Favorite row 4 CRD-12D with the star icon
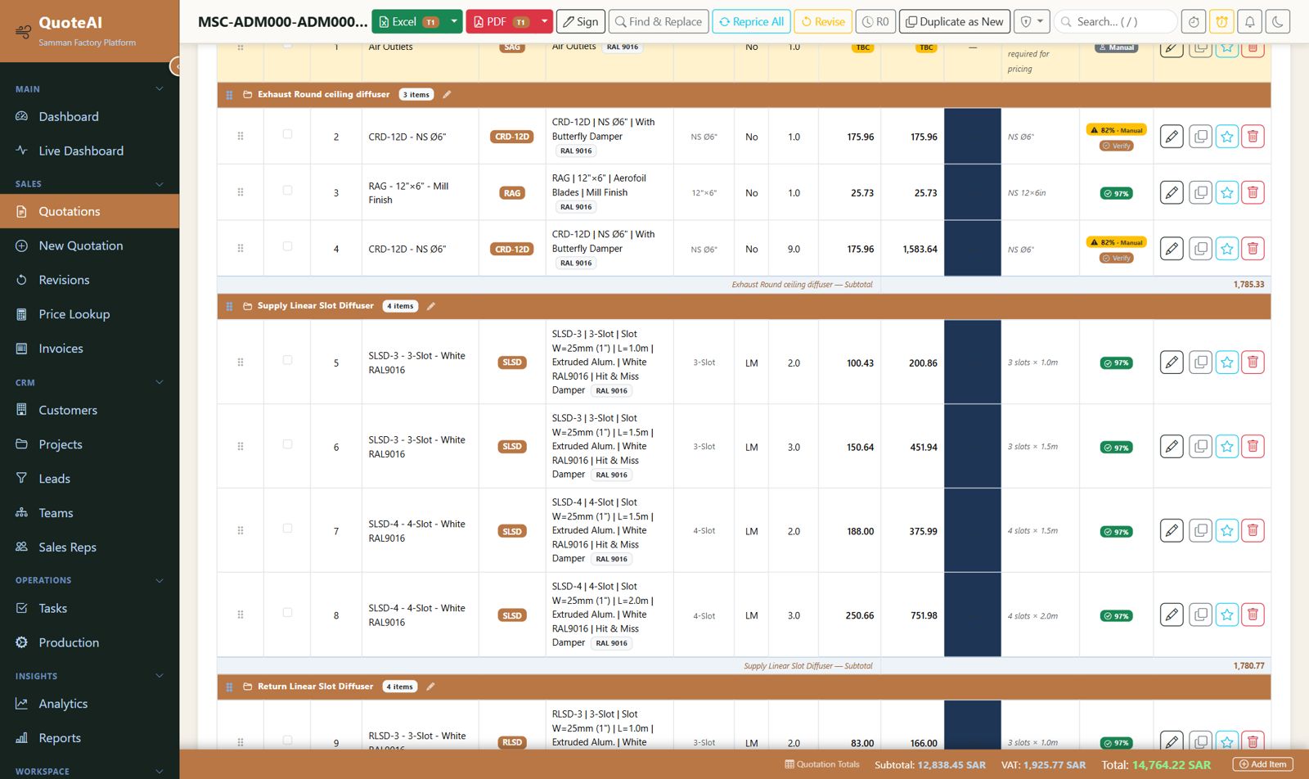Viewport: 1309px width, 779px height. pos(1227,249)
